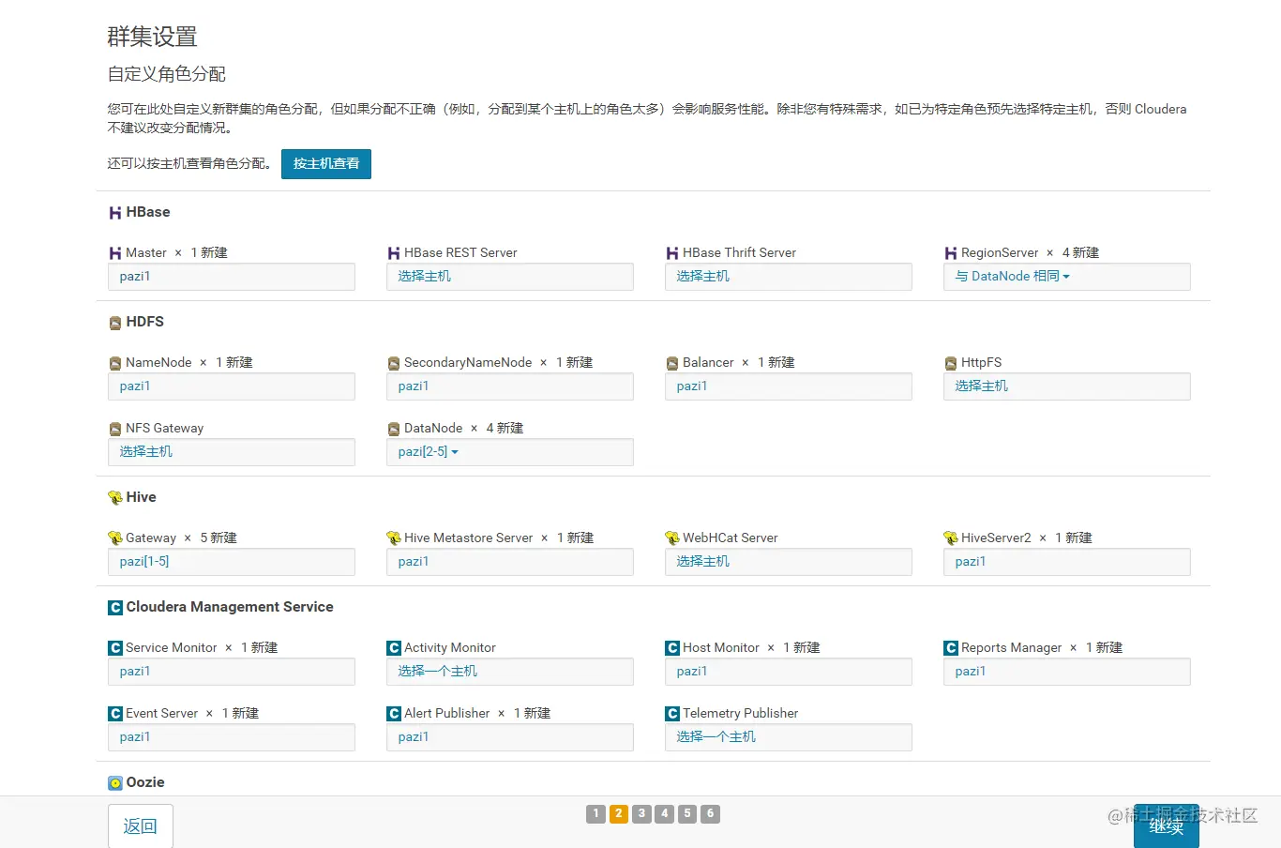Choose a host for Activity Monitor

(x=510, y=672)
